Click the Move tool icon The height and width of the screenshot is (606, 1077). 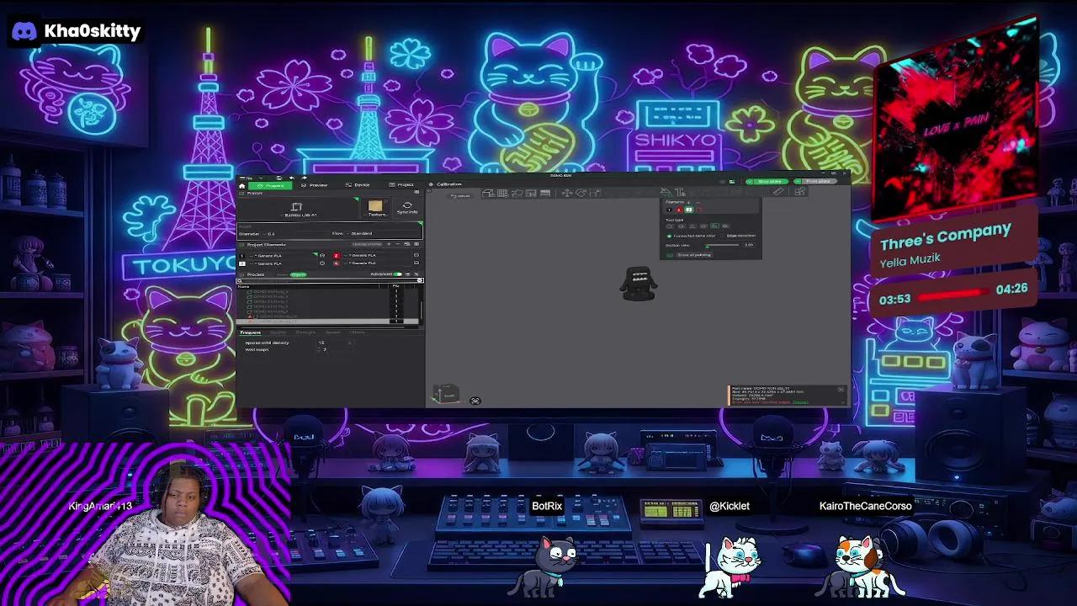tap(567, 194)
